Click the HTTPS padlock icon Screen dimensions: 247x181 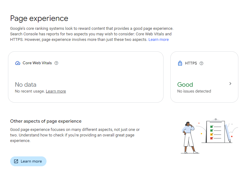tap(180, 63)
